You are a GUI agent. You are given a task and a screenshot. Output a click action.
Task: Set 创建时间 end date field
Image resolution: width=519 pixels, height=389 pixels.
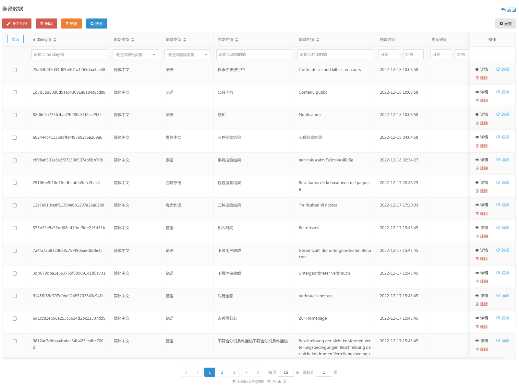(x=413, y=54)
